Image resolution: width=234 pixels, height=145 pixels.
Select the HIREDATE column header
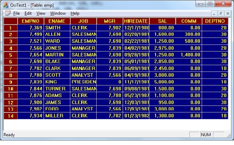tap(136, 21)
